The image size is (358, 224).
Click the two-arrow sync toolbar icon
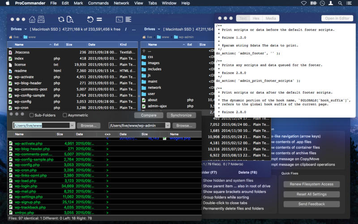coord(61,19)
